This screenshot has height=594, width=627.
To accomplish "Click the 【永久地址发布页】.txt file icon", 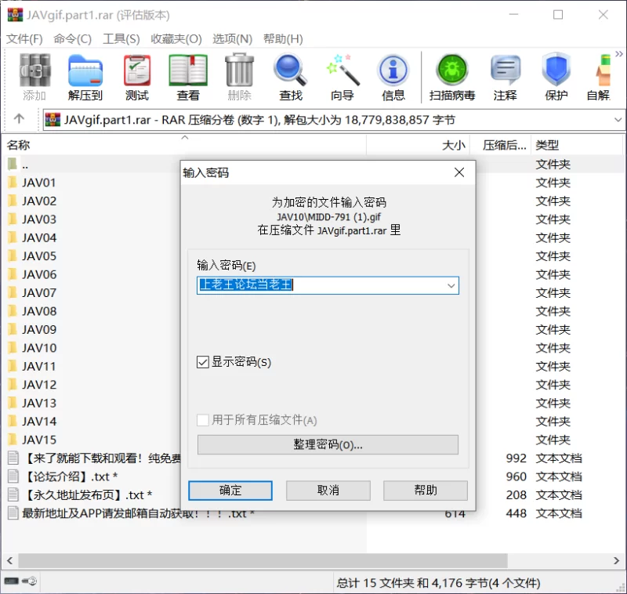I will (x=13, y=494).
